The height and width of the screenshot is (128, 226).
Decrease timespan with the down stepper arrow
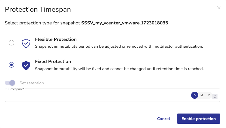point(215,97)
